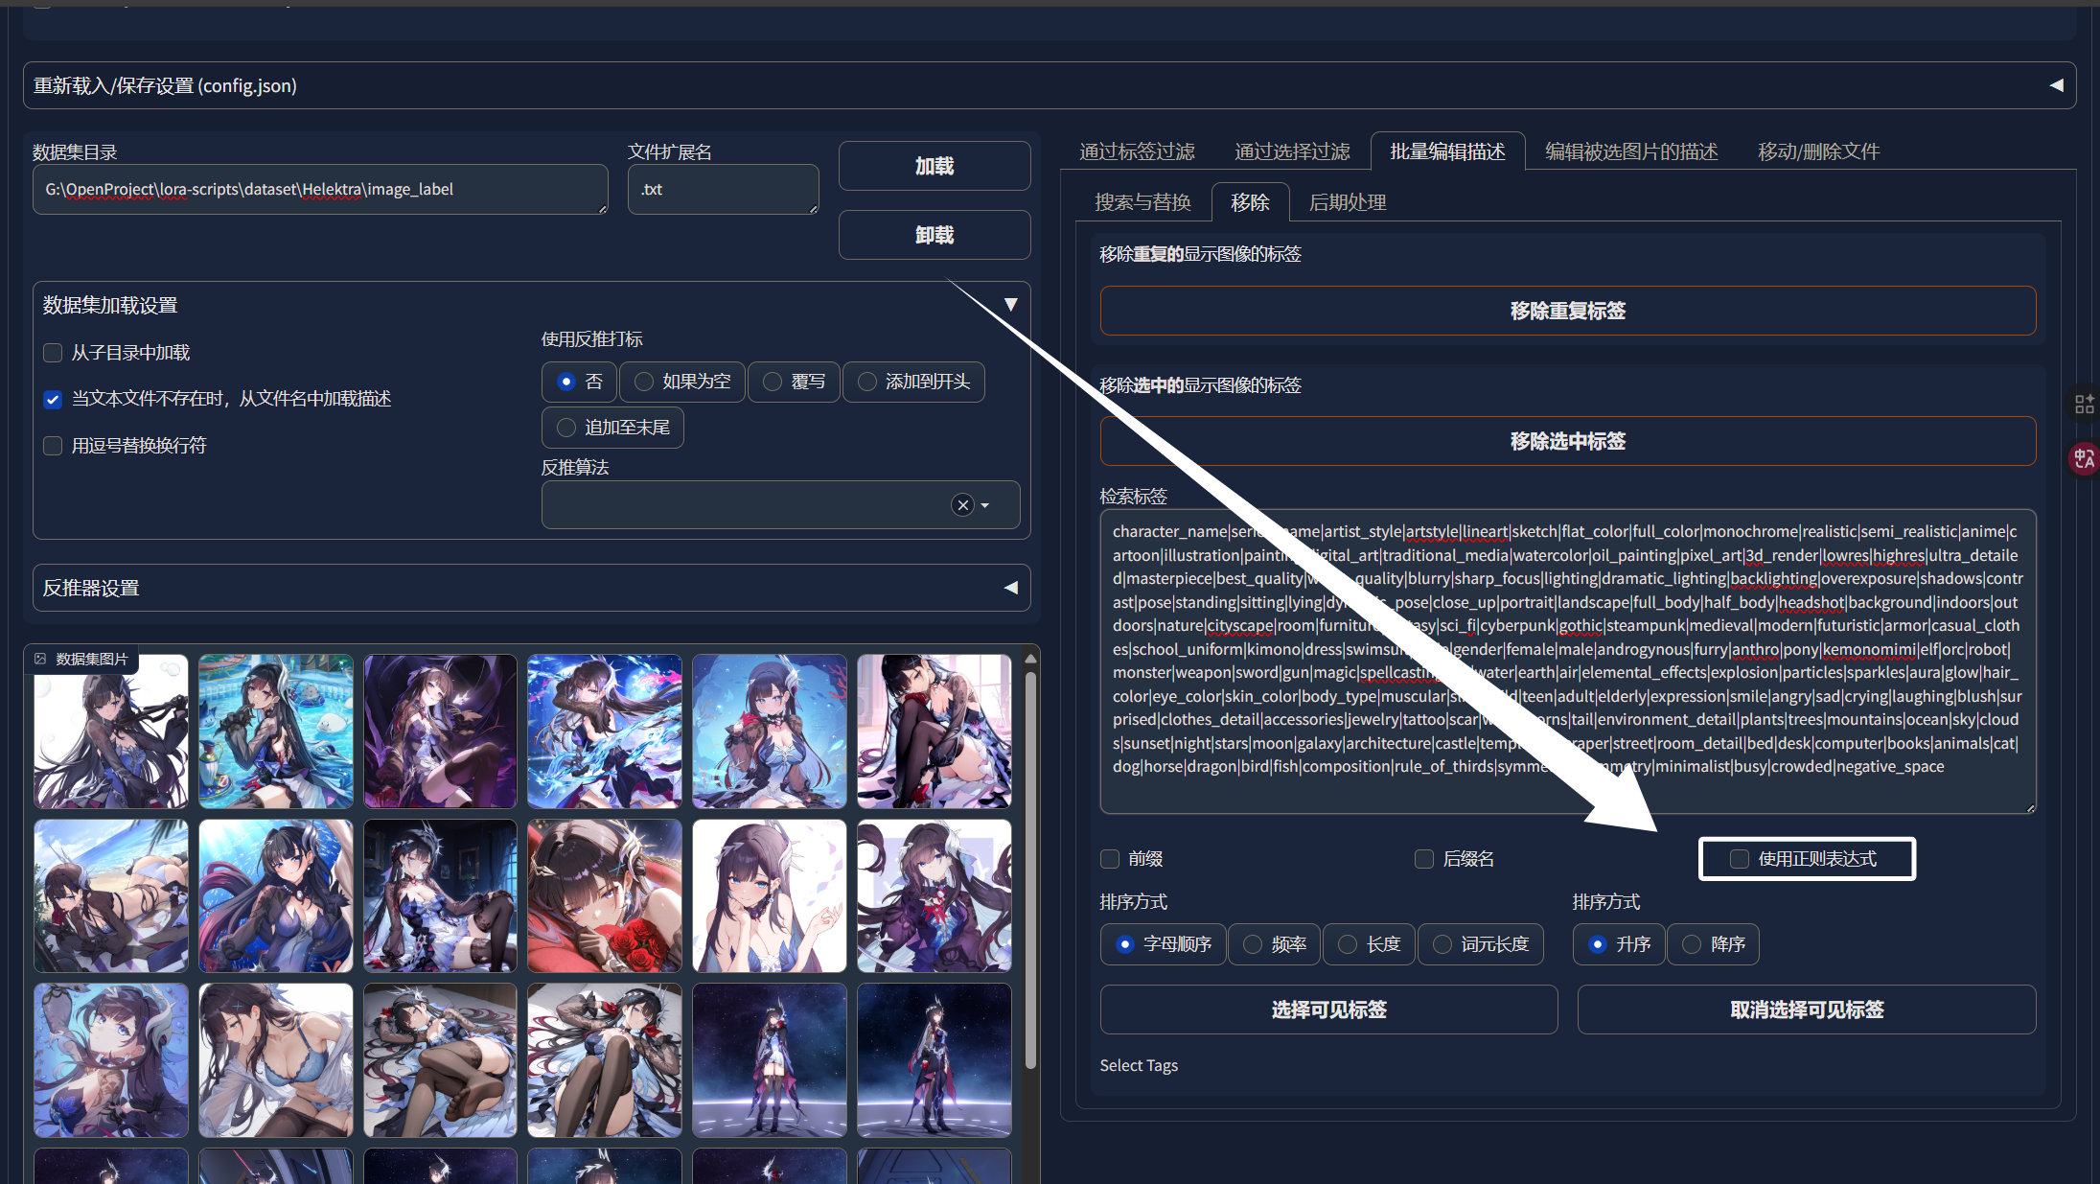Select the 如果为空 radio option
Viewport: 2100px width, 1184px height.
click(x=682, y=382)
